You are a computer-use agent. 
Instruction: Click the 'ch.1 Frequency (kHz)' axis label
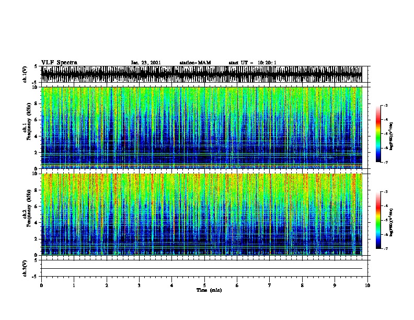coord(28,122)
